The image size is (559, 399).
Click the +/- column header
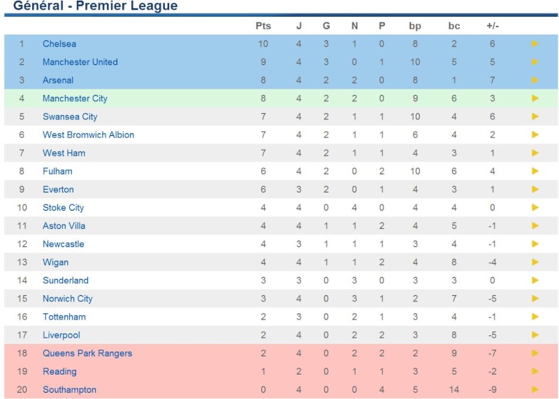click(493, 26)
